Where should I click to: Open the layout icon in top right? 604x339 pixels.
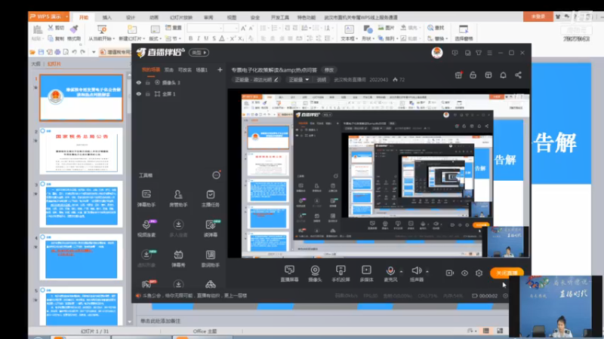pos(488,75)
